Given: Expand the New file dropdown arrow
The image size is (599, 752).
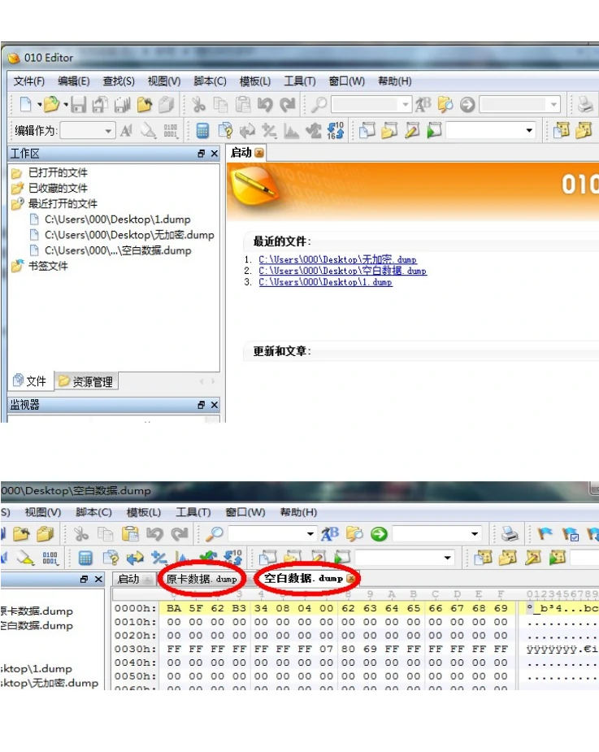Looking at the screenshot, I should click(x=38, y=104).
